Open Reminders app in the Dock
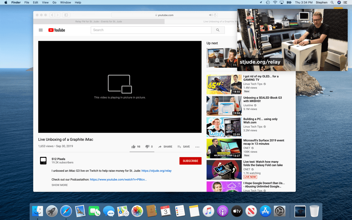This screenshot has width=352, height=220. coord(180,211)
